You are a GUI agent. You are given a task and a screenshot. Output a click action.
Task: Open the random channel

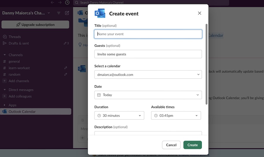[x=14, y=74]
